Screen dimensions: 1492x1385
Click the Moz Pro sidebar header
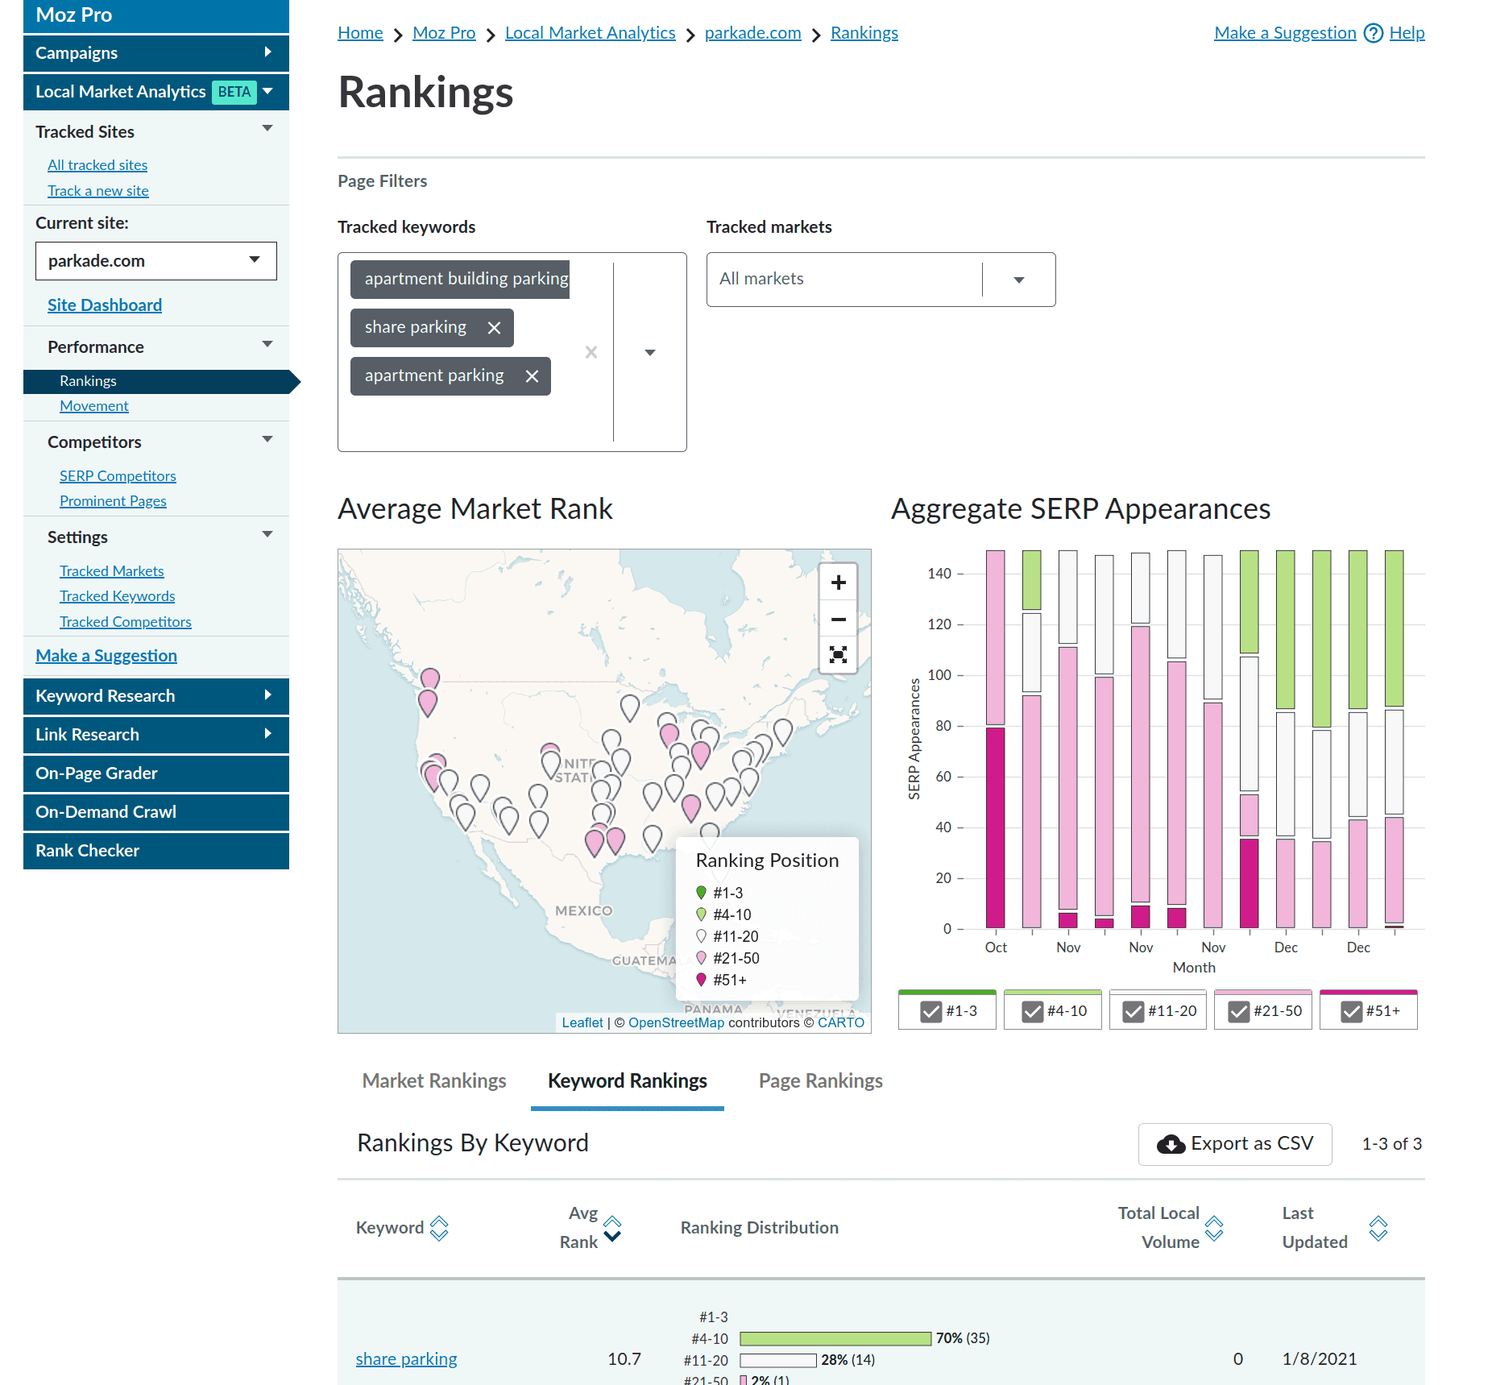(x=156, y=15)
